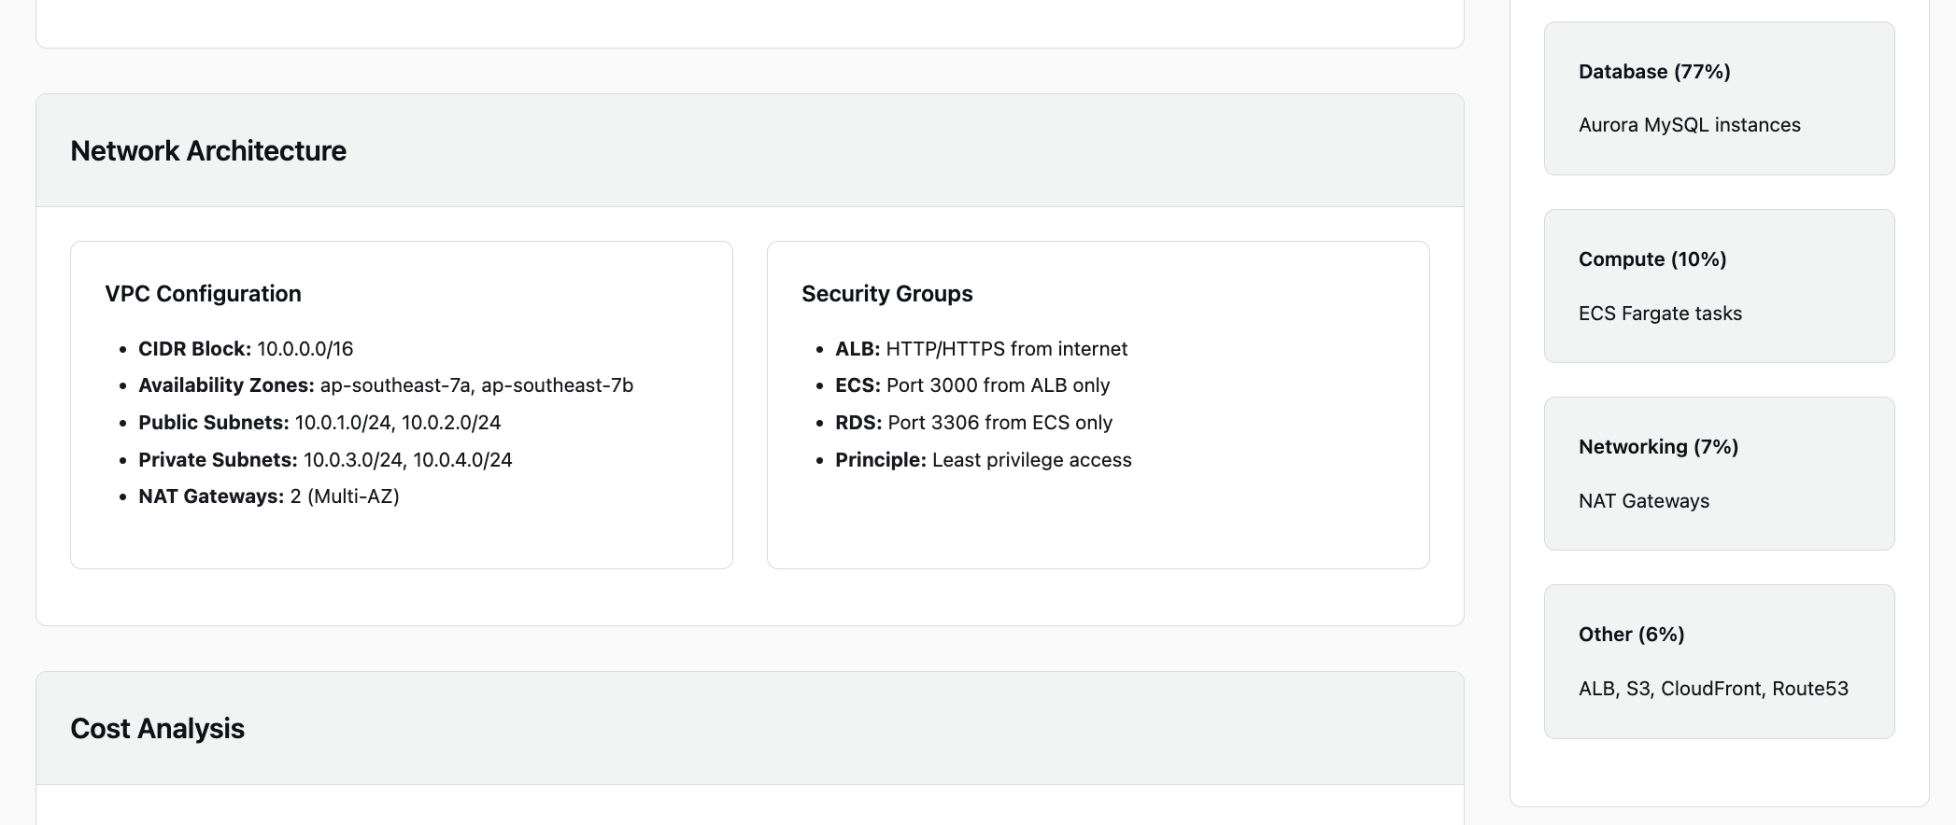Click the ALB HTTP/HTTPS from internet rule
This screenshot has height=825, width=1956.
[981, 349]
